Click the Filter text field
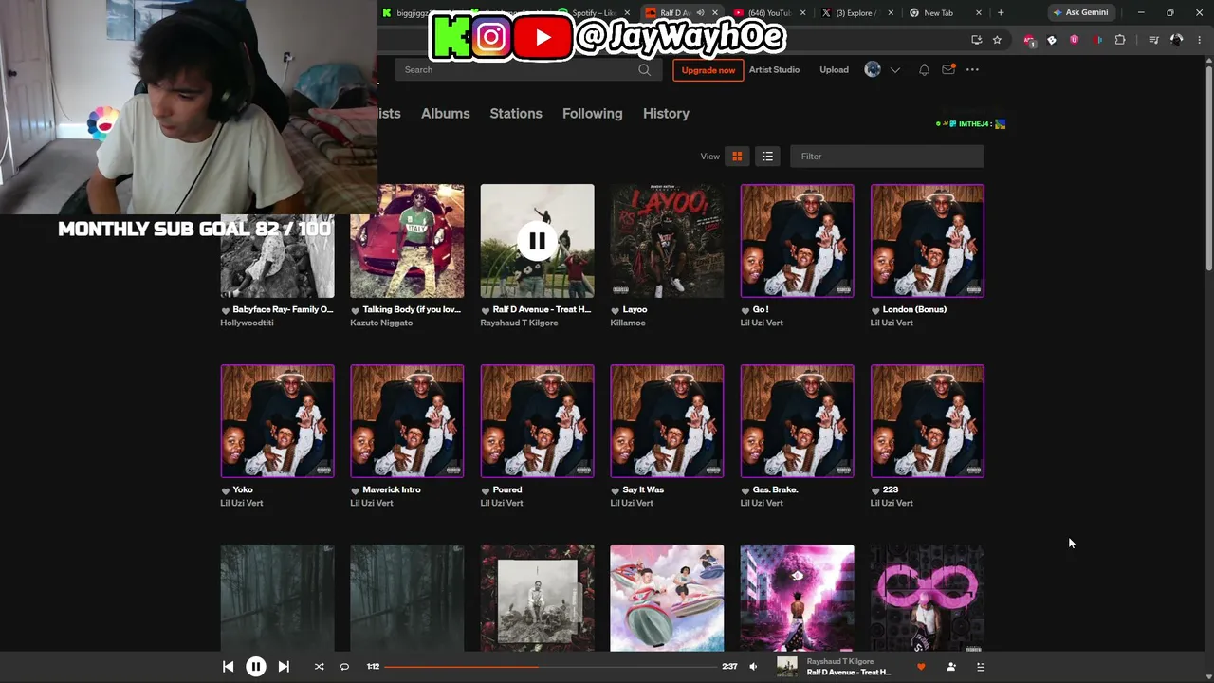Image resolution: width=1214 pixels, height=683 pixels. coord(887,157)
